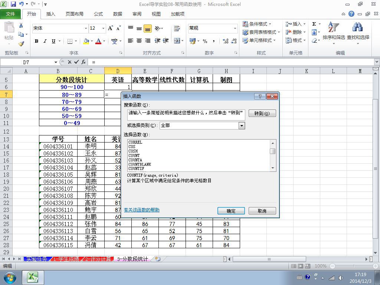Click the Format Painter brush icon
Screen dimensions: 380x285
[x=21, y=44]
